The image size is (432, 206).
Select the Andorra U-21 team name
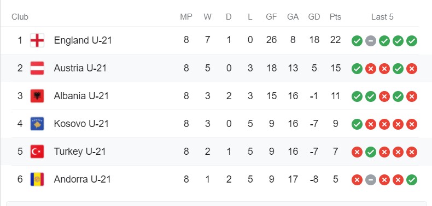click(83, 179)
